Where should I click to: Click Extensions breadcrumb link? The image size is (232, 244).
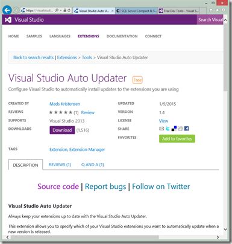(67, 57)
